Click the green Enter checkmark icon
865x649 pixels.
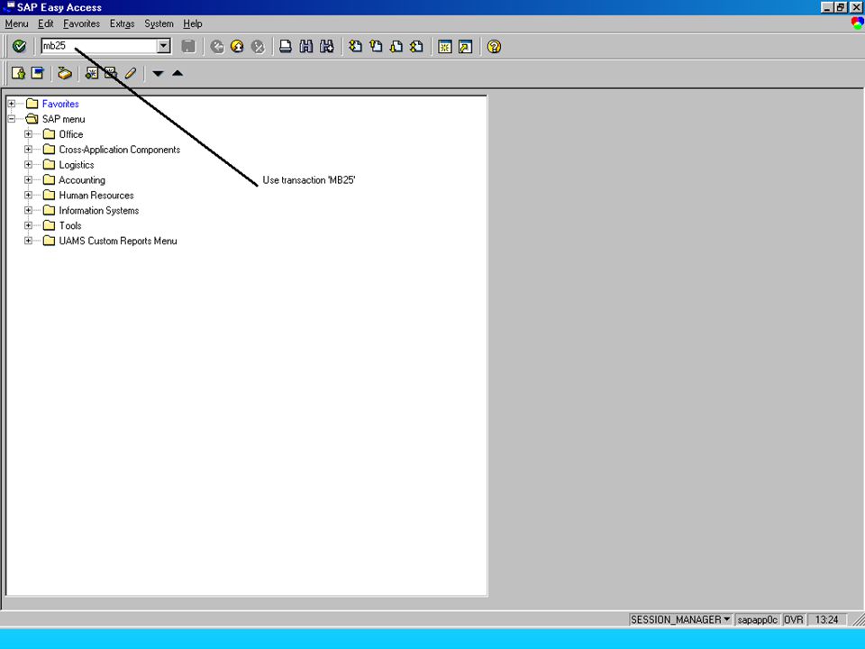(19, 46)
